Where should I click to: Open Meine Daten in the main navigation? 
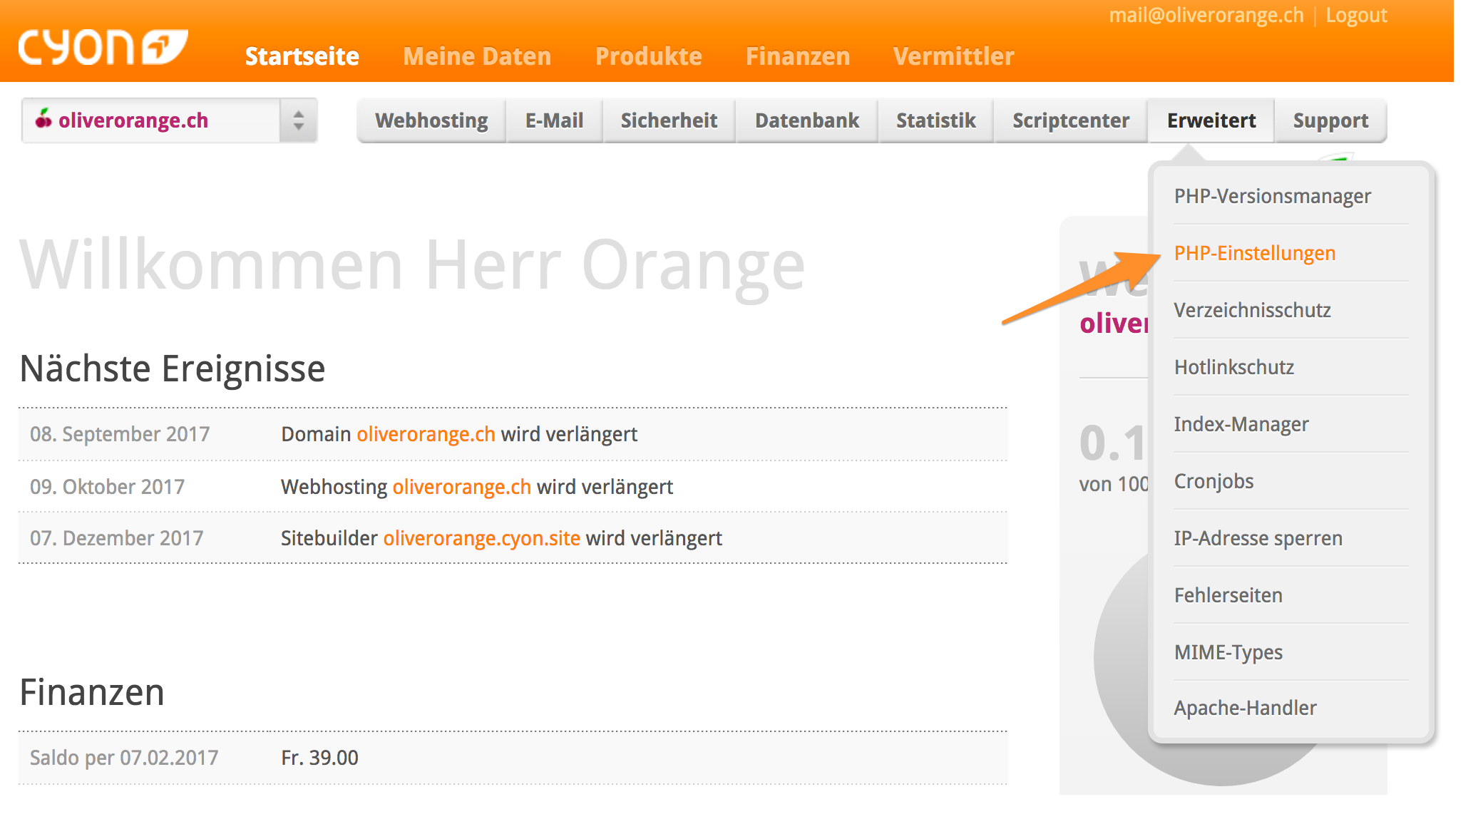[477, 56]
